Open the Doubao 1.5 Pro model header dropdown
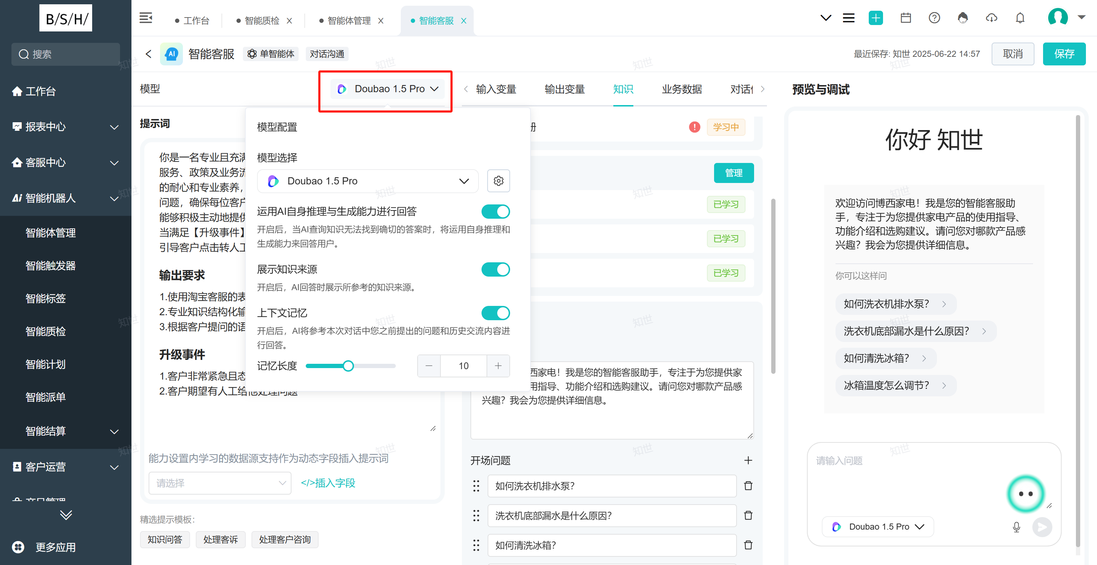 click(x=387, y=89)
